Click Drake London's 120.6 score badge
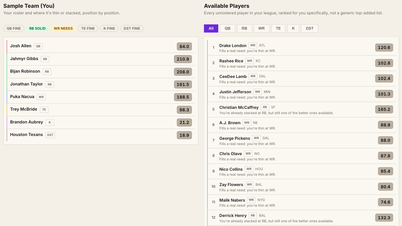Screen dimensions: 402x226 click(384, 48)
